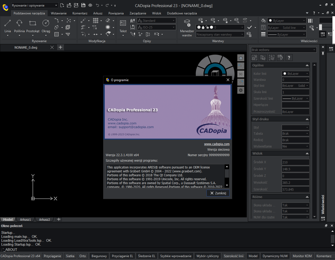
Task: Open the Standard text style dropdown
Action: click(x=156, y=20)
